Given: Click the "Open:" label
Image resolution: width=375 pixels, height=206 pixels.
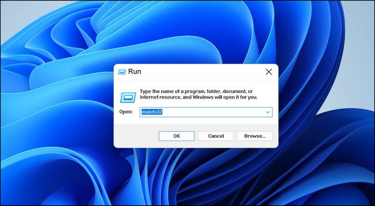Looking at the screenshot, I should click(126, 112).
